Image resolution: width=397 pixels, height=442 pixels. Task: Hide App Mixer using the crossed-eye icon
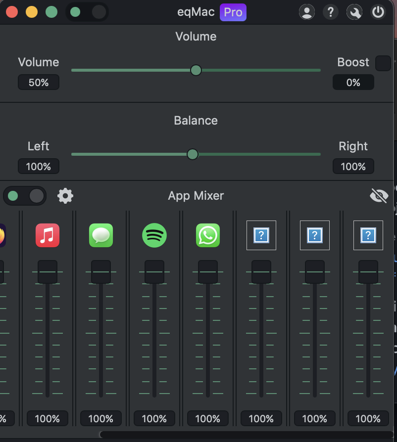[379, 196]
